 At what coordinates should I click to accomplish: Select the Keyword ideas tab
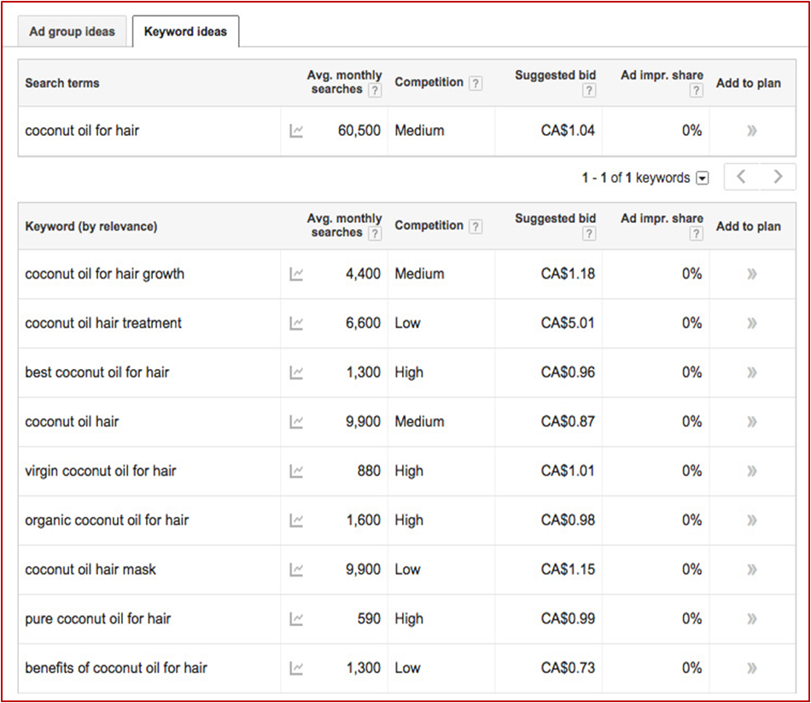tap(185, 32)
